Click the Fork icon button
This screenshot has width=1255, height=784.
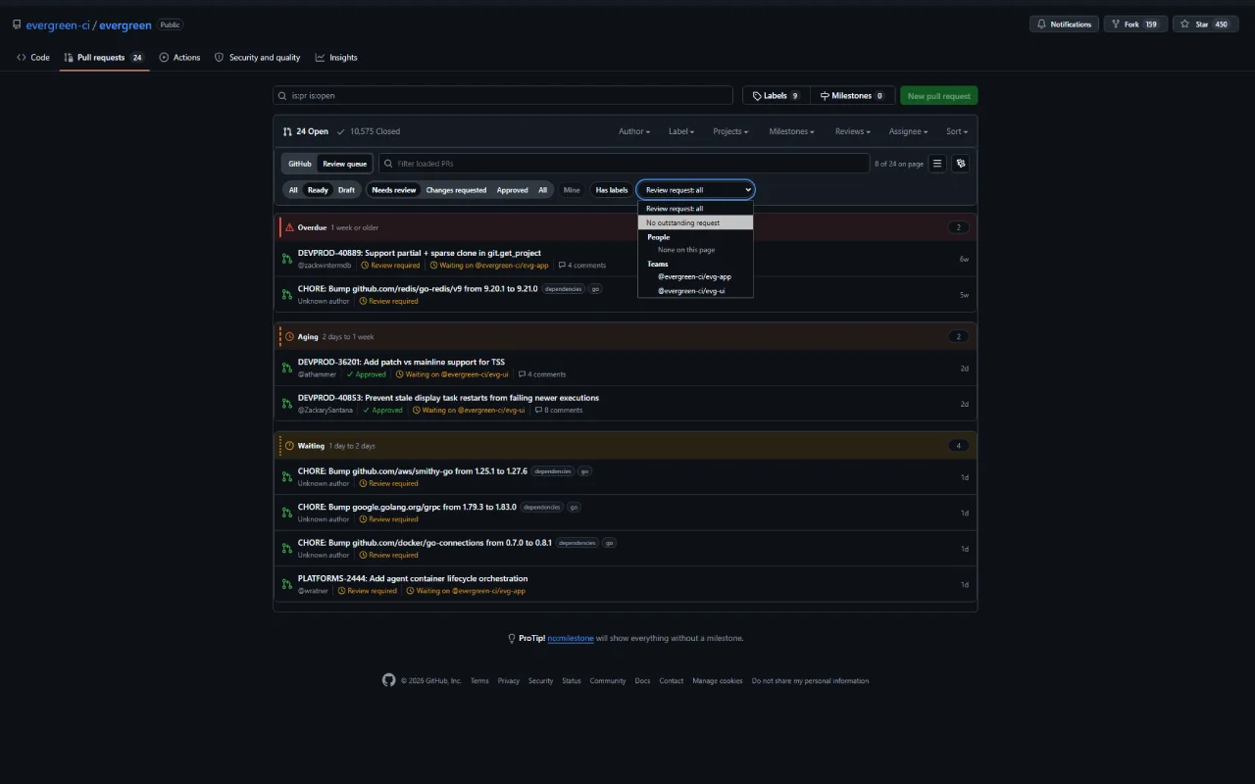1116,24
